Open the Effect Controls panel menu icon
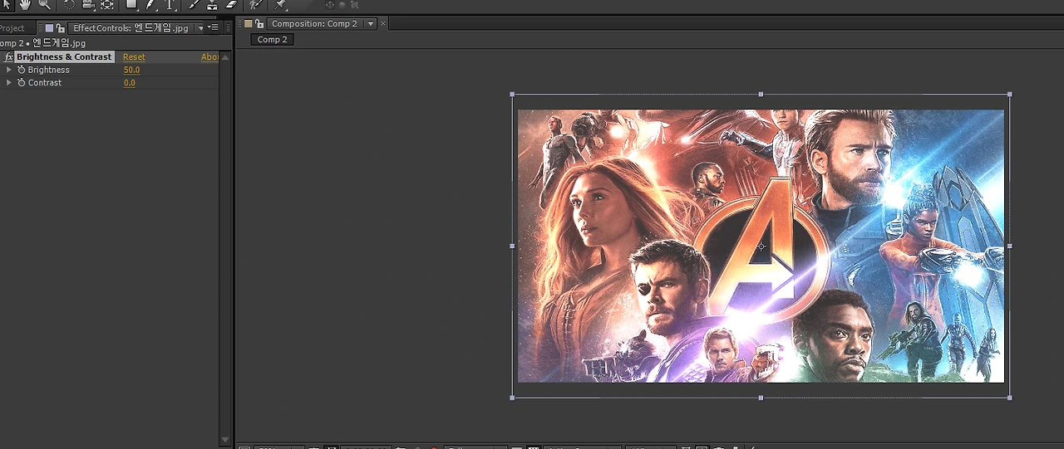The height and width of the screenshot is (449, 1064). (214, 28)
